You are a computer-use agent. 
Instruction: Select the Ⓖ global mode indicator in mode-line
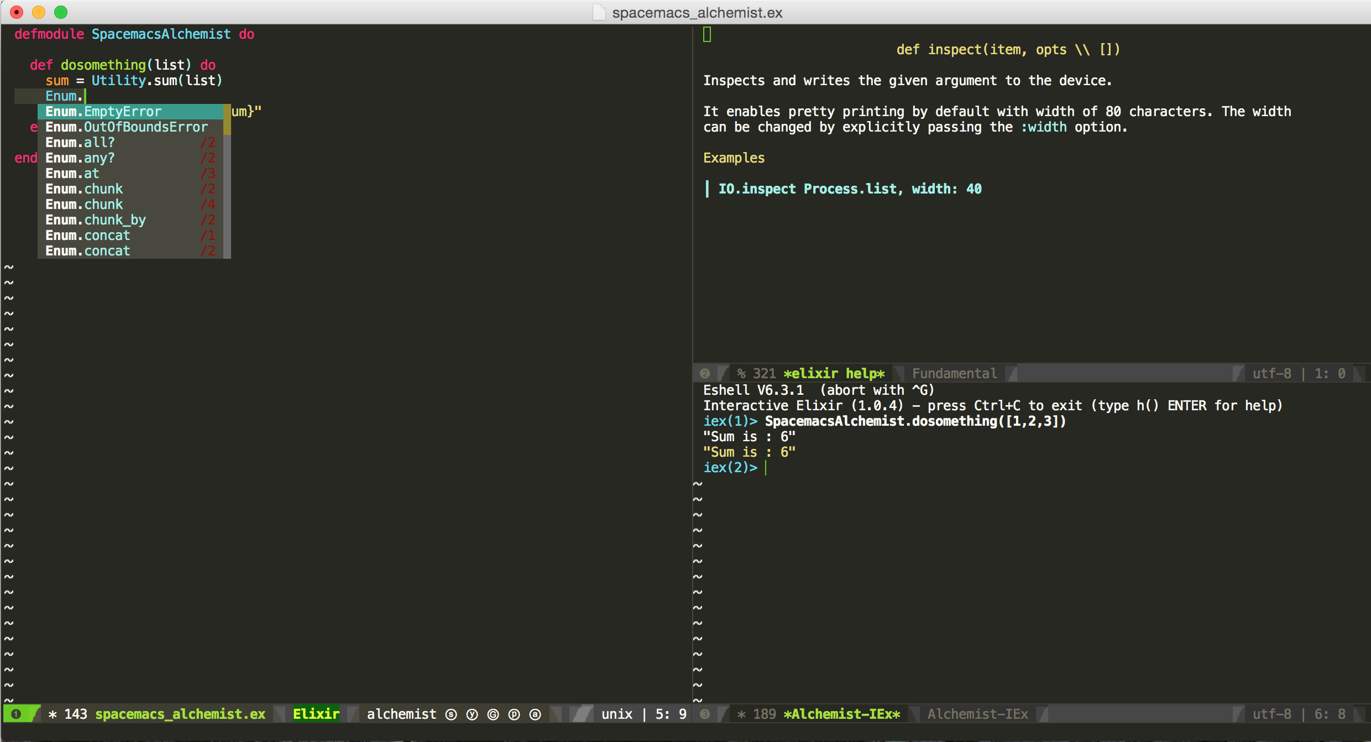pyautogui.click(x=493, y=714)
